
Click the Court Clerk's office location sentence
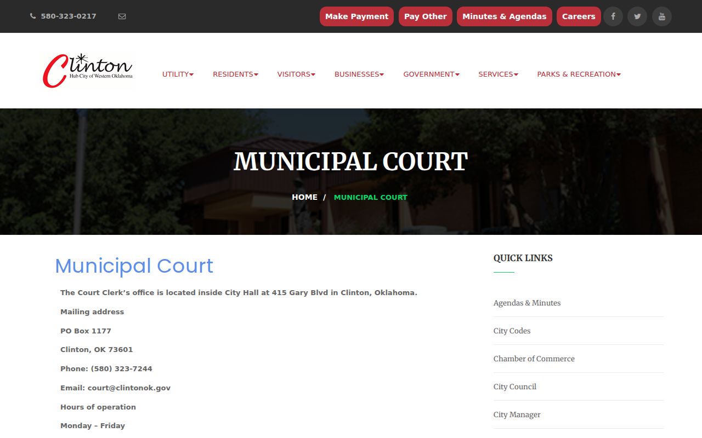click(x=239, y=293)
